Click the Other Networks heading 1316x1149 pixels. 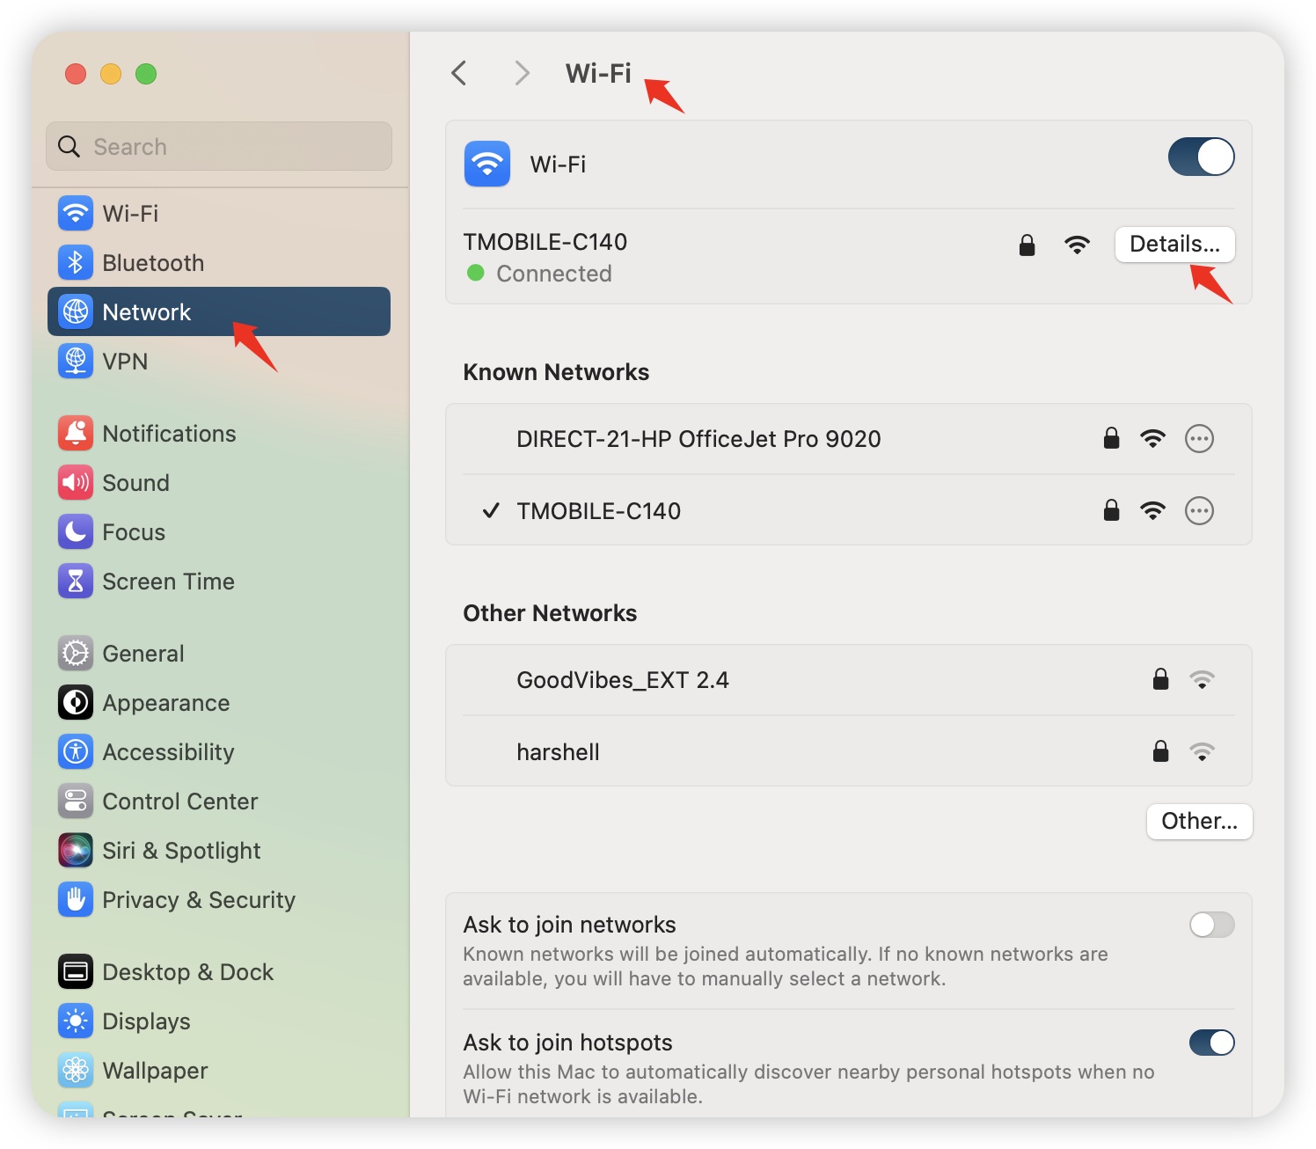[550, 613]
